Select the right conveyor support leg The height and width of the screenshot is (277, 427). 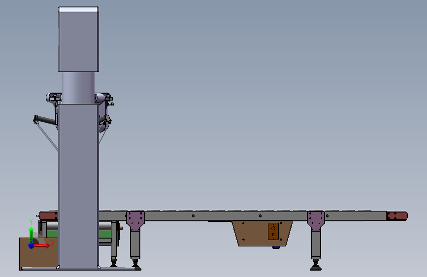[316, 245]
